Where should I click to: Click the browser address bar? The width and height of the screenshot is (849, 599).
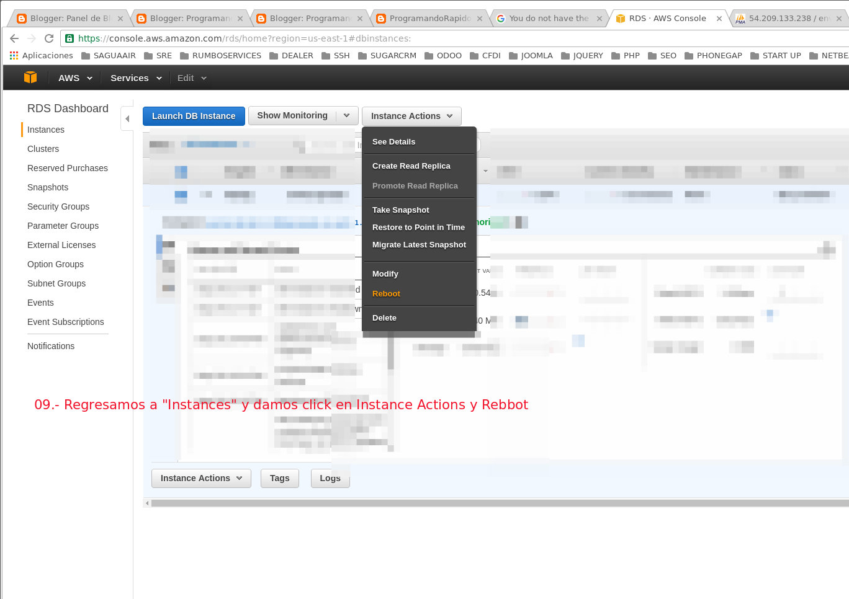(454, 38)
